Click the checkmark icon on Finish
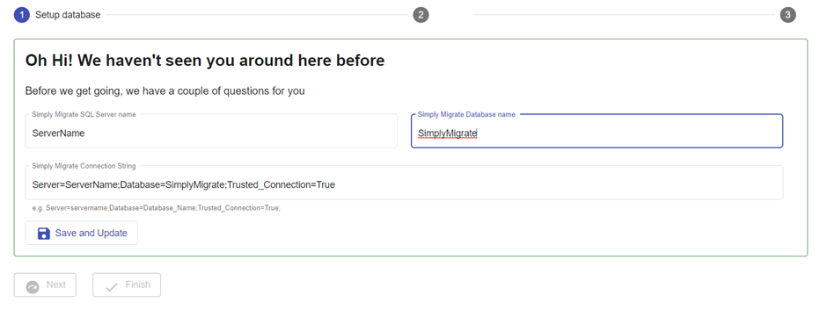 pos(111,287)
